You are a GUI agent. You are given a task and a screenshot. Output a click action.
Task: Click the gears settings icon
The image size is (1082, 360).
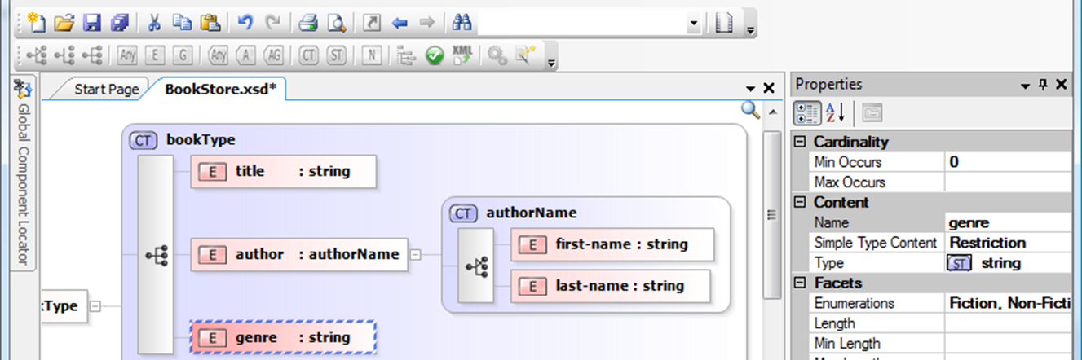tap(497, 55)
